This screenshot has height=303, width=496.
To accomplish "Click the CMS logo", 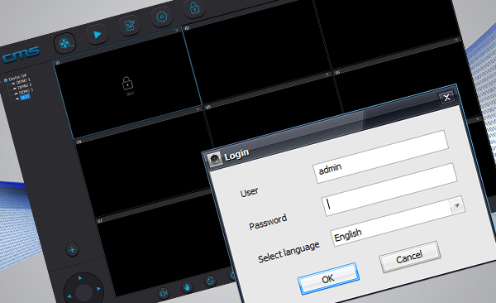I will click(21, 55).
